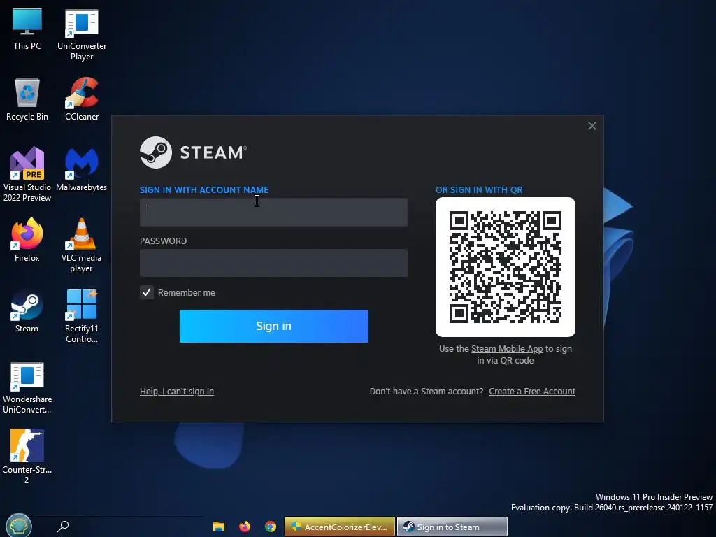Launch VLC media player shortcut
Viewport: 716px width, 537px height.
point(82,245)
